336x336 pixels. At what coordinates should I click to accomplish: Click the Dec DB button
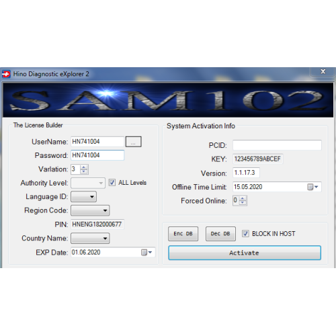(220, 234)
